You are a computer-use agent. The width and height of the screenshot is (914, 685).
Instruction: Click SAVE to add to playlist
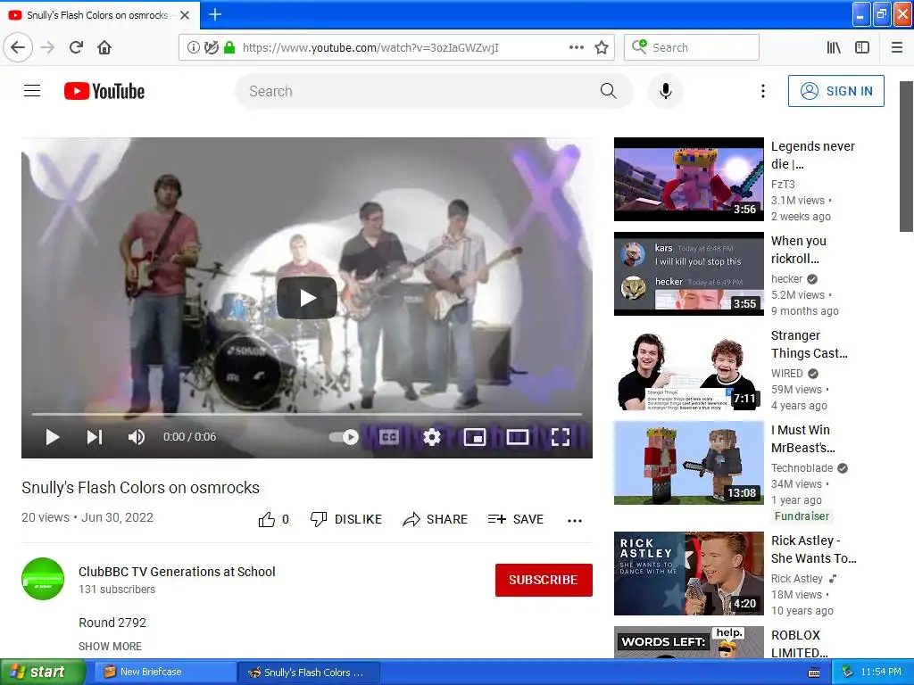pos(516,519)
